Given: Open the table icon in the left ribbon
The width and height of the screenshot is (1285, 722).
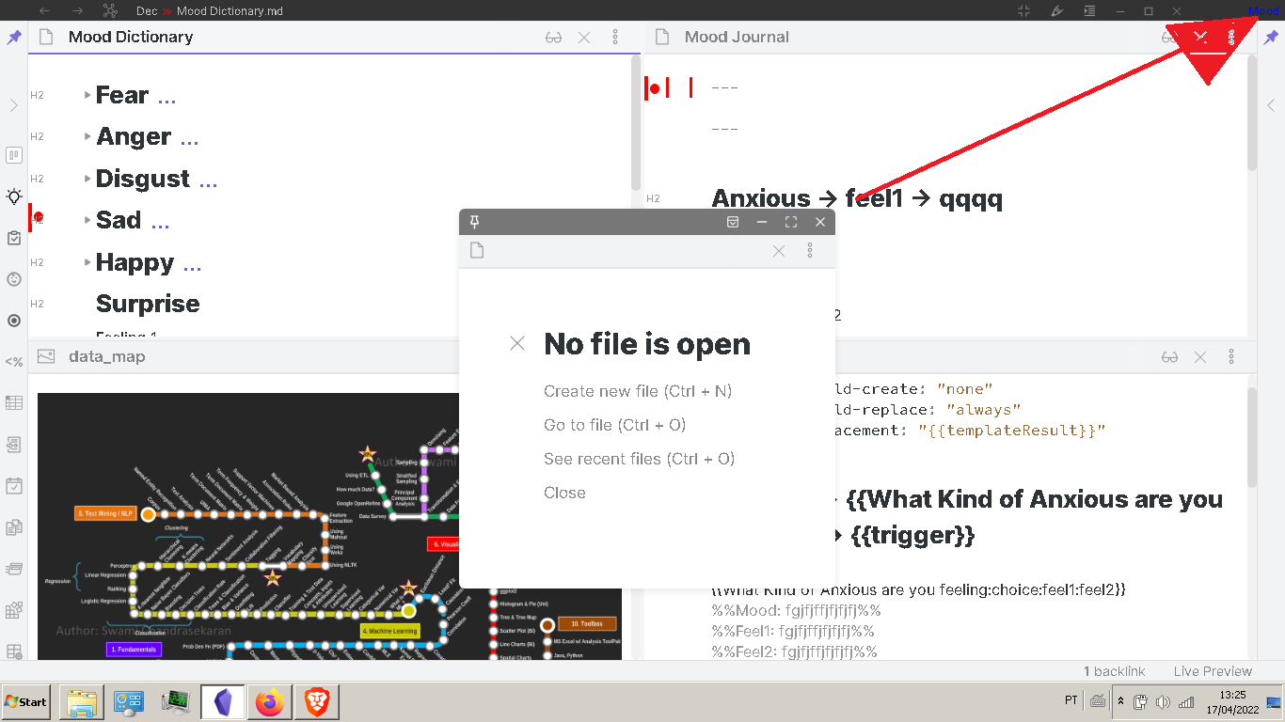Looking at the screenshot, I should 13,402.
